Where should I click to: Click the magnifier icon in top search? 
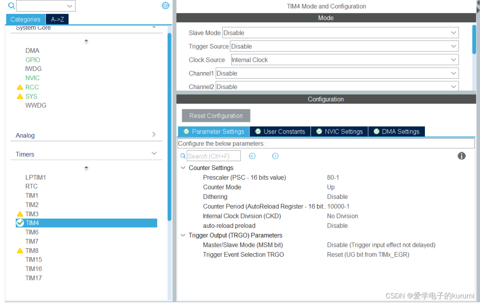click(x=11, y=6)
